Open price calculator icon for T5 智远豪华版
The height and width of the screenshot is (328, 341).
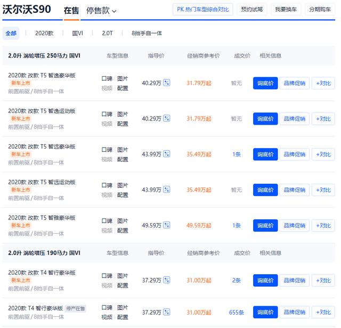tap(167, 154)
